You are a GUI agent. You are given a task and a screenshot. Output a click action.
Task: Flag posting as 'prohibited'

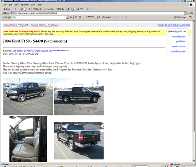[181, 41]
